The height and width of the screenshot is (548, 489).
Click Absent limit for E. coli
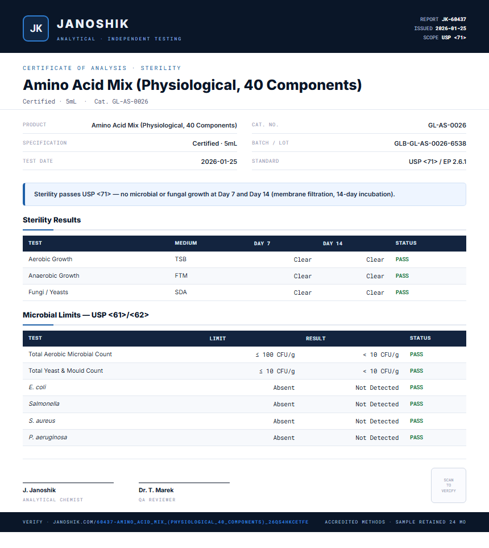[x=284, y=388]
